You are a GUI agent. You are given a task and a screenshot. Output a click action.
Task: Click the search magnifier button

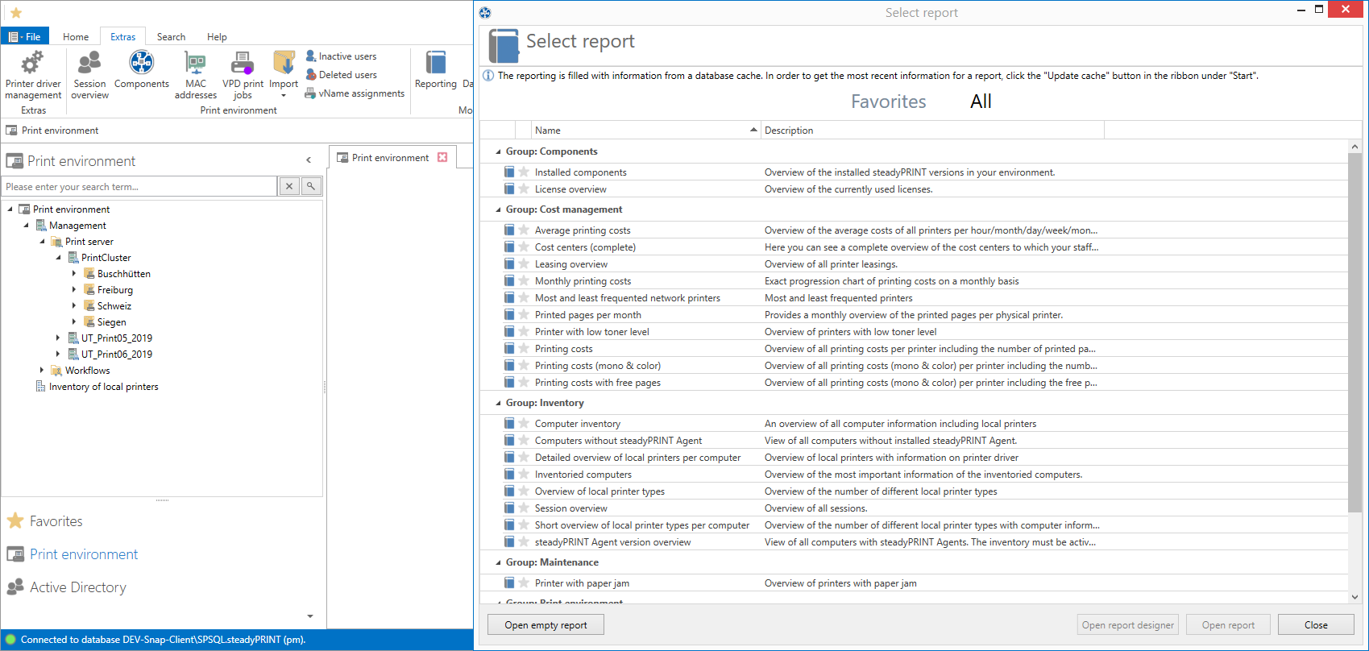pyautogui.click(x=311, y=186)
